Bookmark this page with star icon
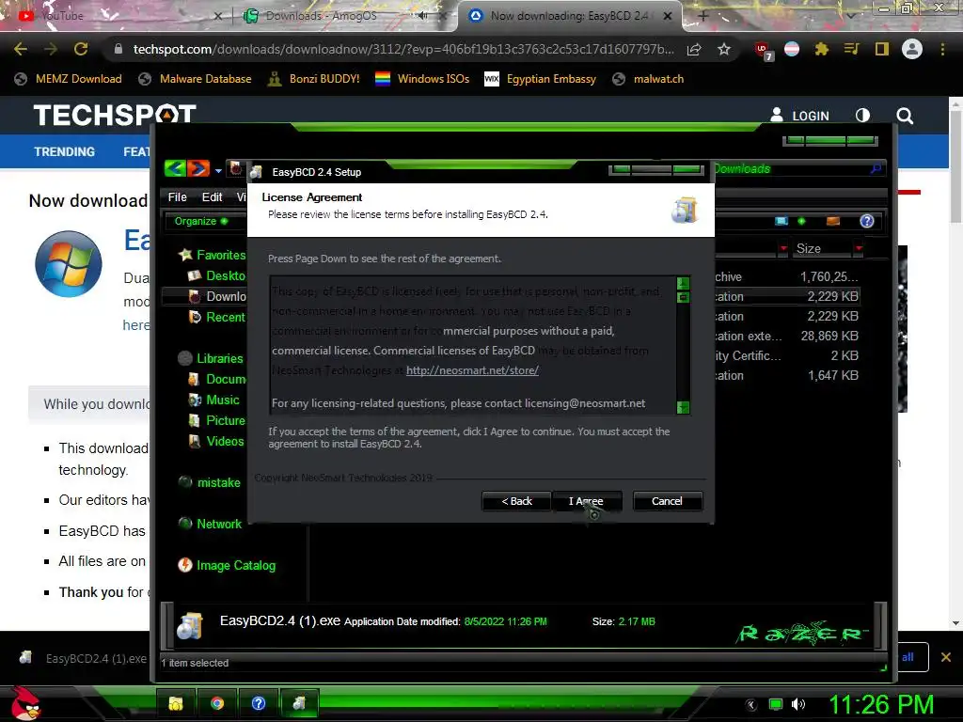 (x=724, y=49)
